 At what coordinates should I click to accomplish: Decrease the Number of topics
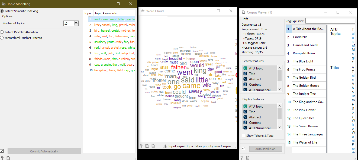click(76, 24)
